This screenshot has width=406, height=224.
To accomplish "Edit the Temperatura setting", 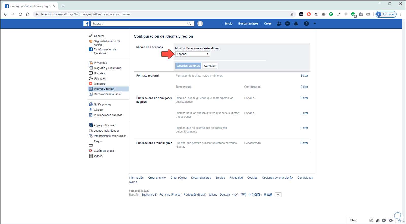I will click(x=304, y=87).
